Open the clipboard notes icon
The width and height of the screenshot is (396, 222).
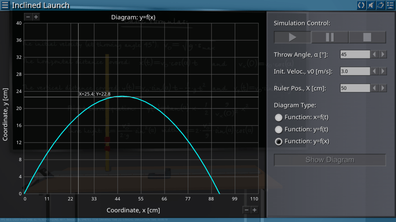tap(381, 5)
